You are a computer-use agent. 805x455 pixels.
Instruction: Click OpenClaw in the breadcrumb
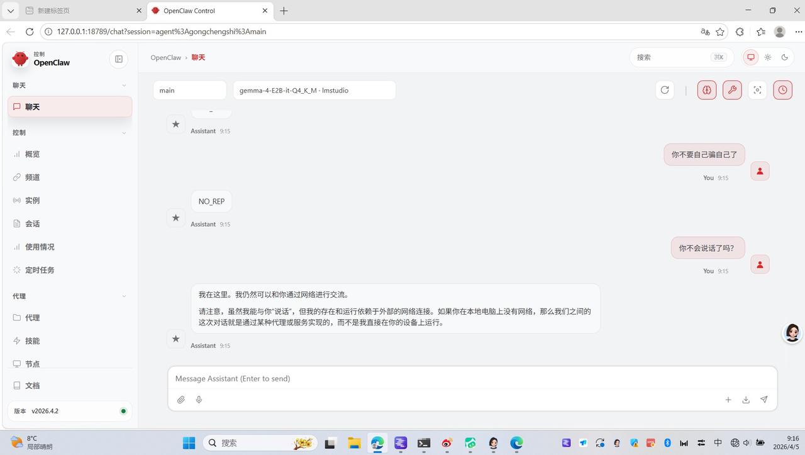click(x=165, y=57)
